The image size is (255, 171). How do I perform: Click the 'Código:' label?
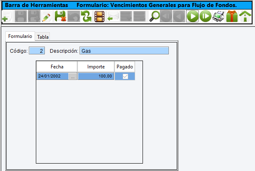(x=19, y=51)
